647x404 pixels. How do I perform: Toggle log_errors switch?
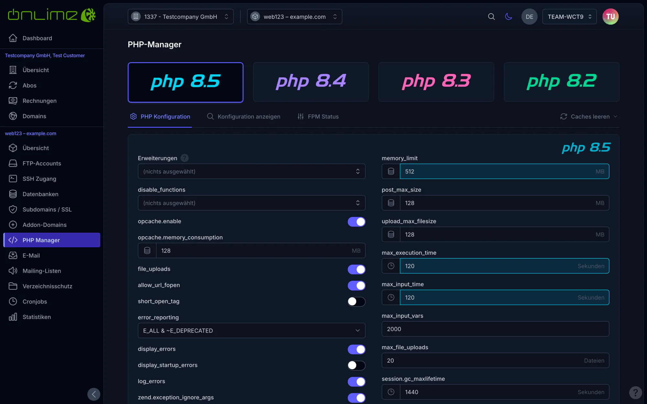356,381
